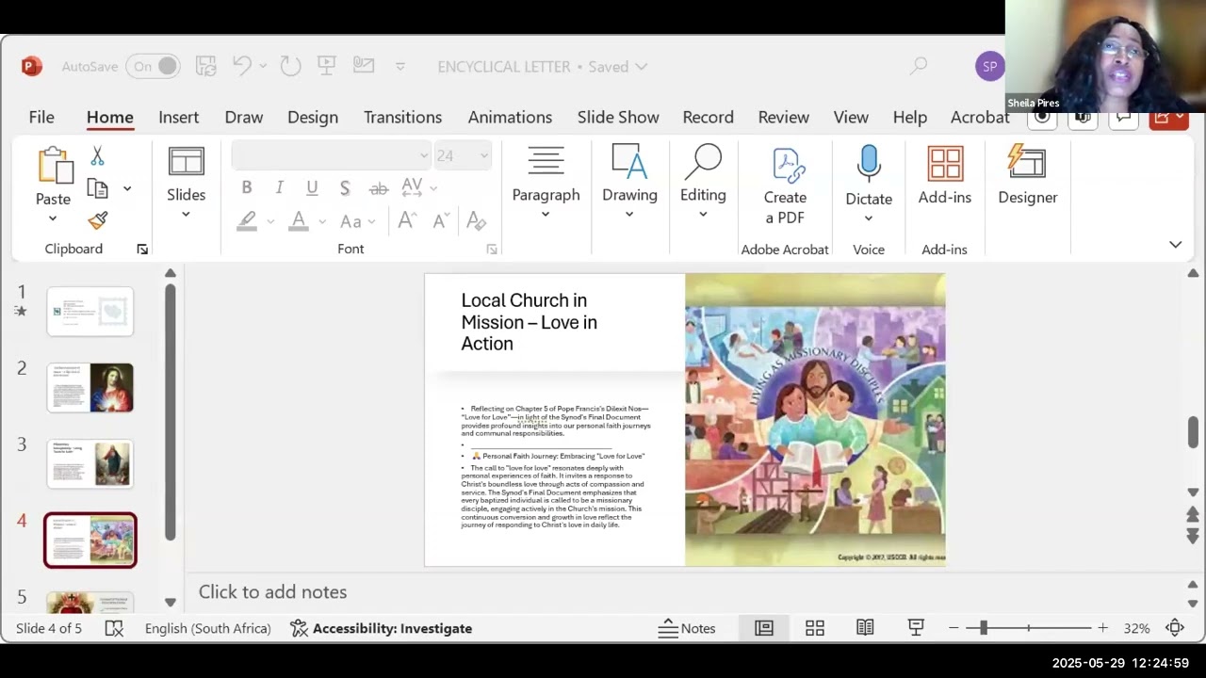Click the zoom slider handle
The width and height of the screenshot is (1206, 678).
tap(983, 628)
